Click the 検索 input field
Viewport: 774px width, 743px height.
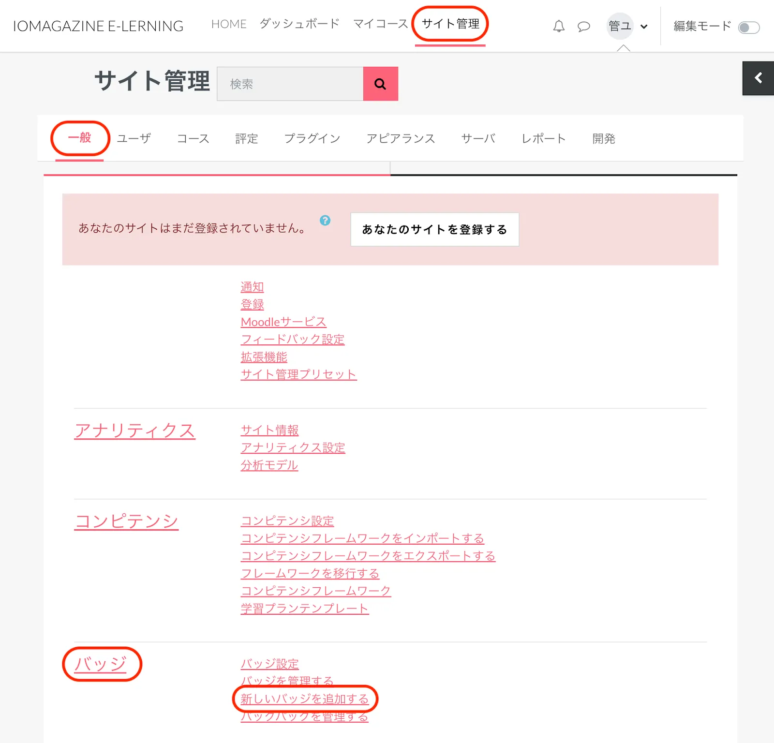click(290, 84)
